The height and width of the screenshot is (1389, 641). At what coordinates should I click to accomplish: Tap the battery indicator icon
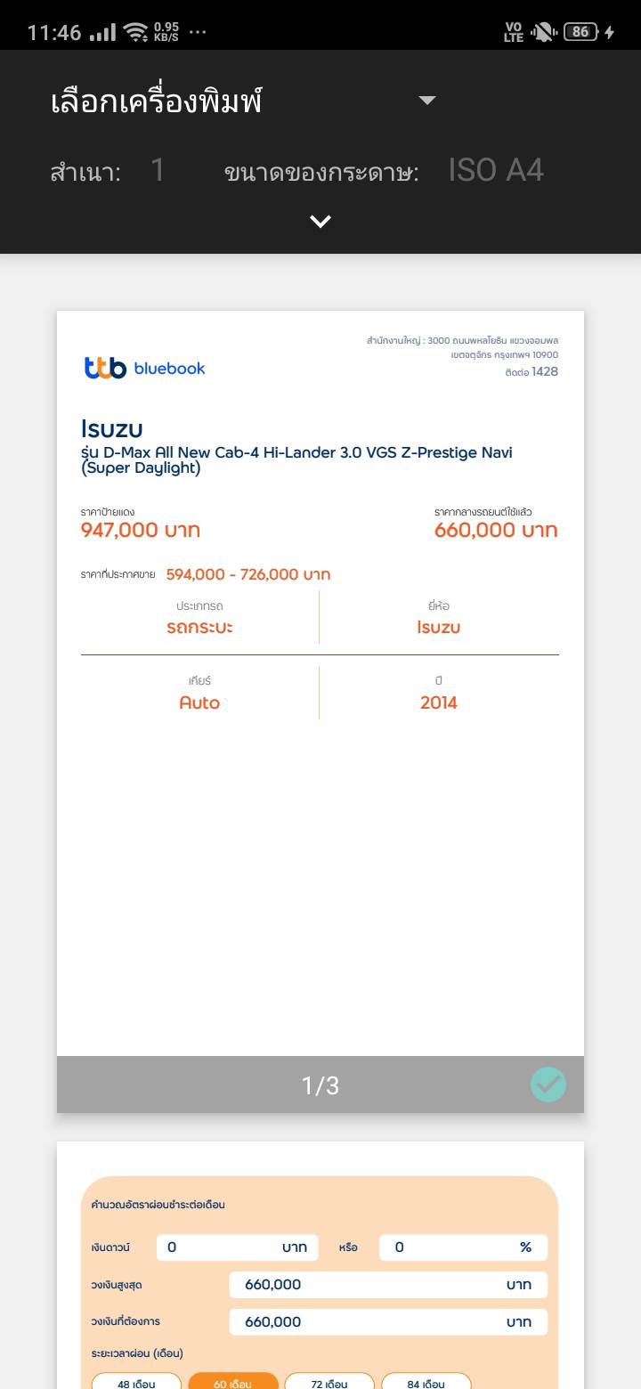click(580, 32)
